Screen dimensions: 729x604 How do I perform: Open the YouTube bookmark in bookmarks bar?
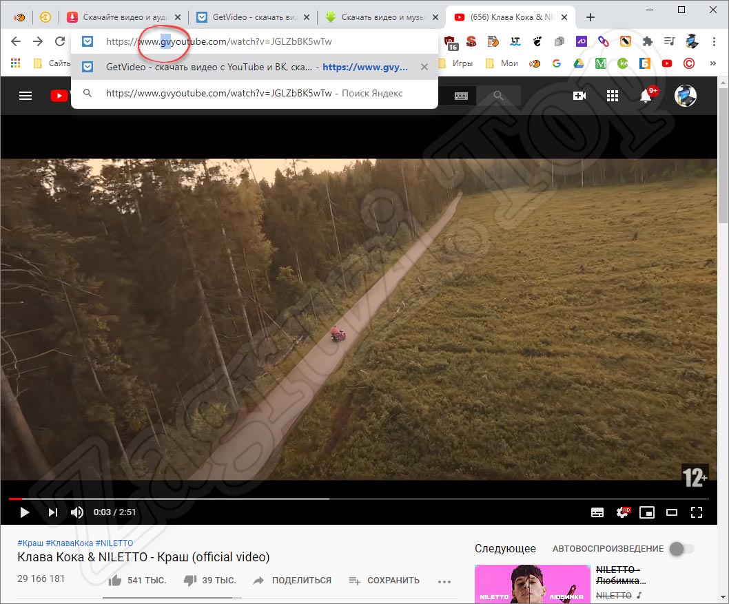click(667, 63)
